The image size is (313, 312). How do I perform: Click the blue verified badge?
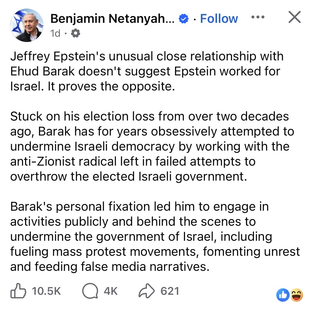183,19
